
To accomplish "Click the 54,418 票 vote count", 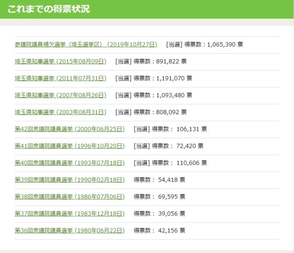I will 171,180.
